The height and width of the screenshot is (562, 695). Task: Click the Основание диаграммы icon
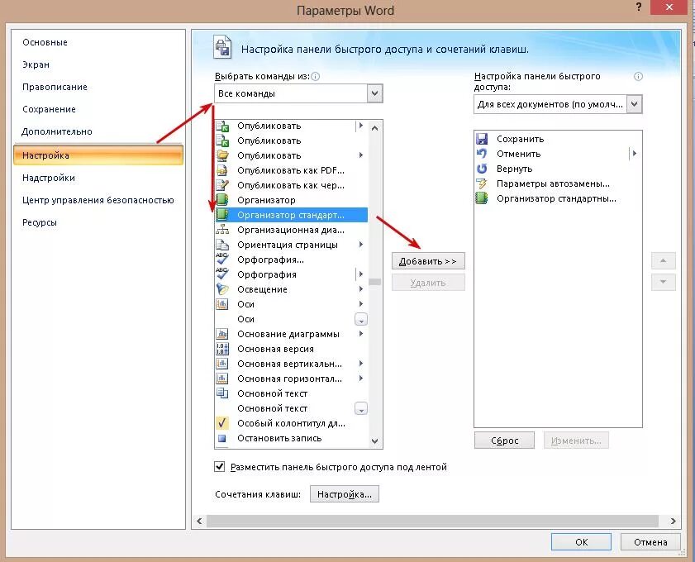(x=222, y=334)
